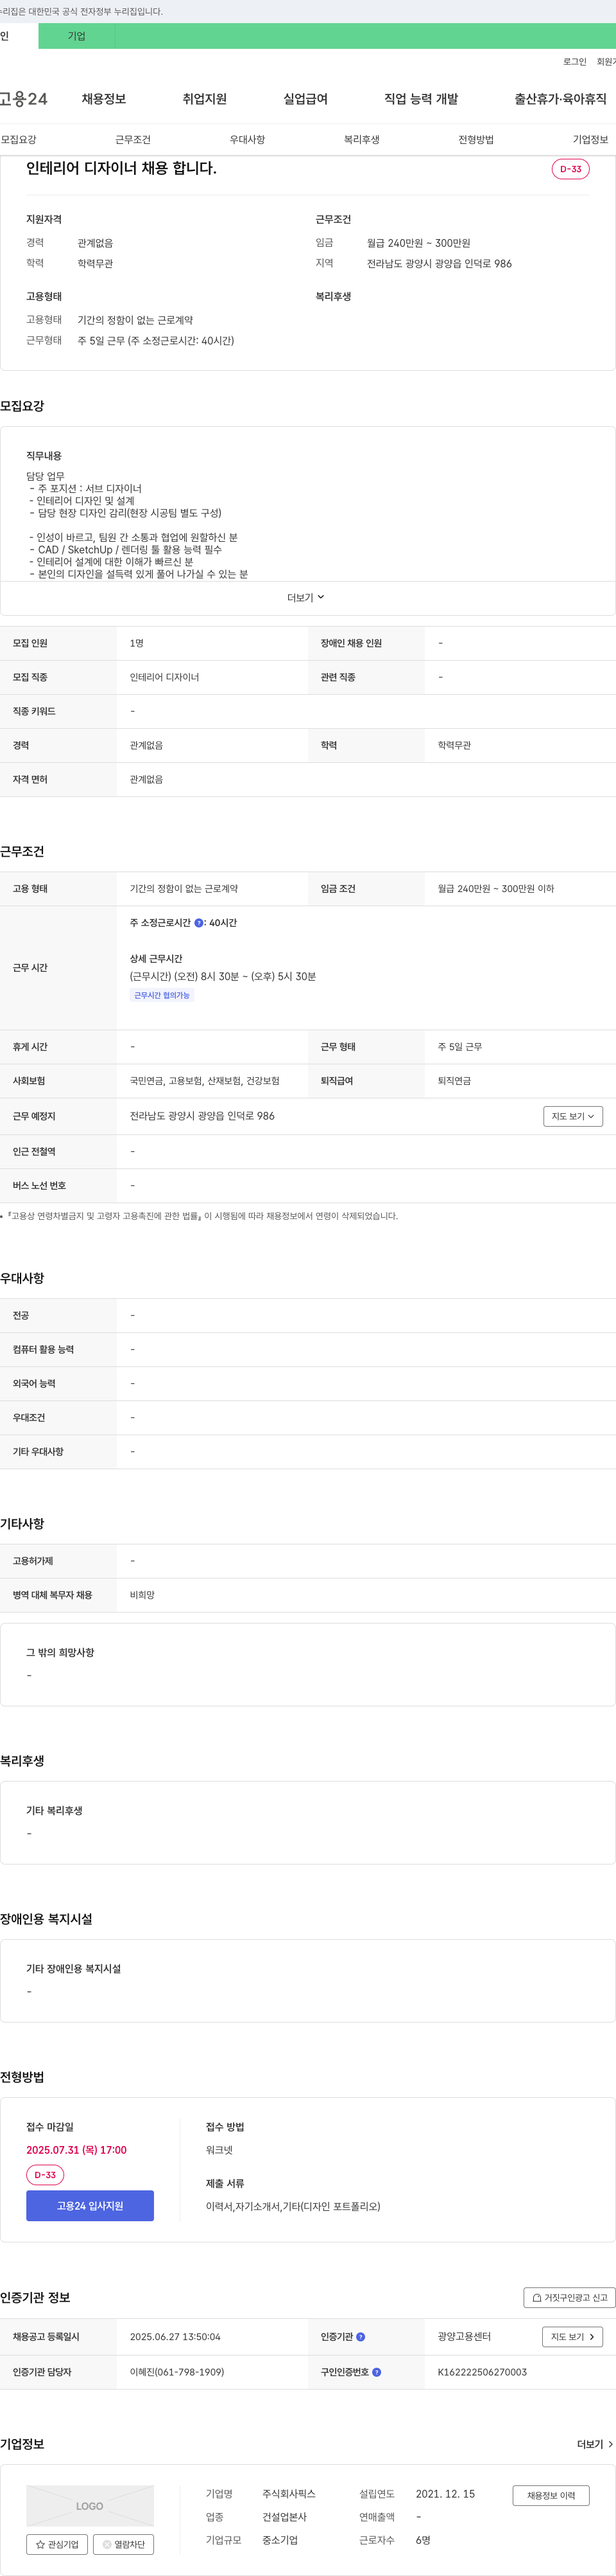Click the 근무시간 협의가능 tag

click(162, 995)
